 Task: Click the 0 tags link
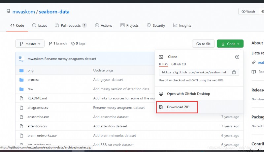tap(78, 44)
